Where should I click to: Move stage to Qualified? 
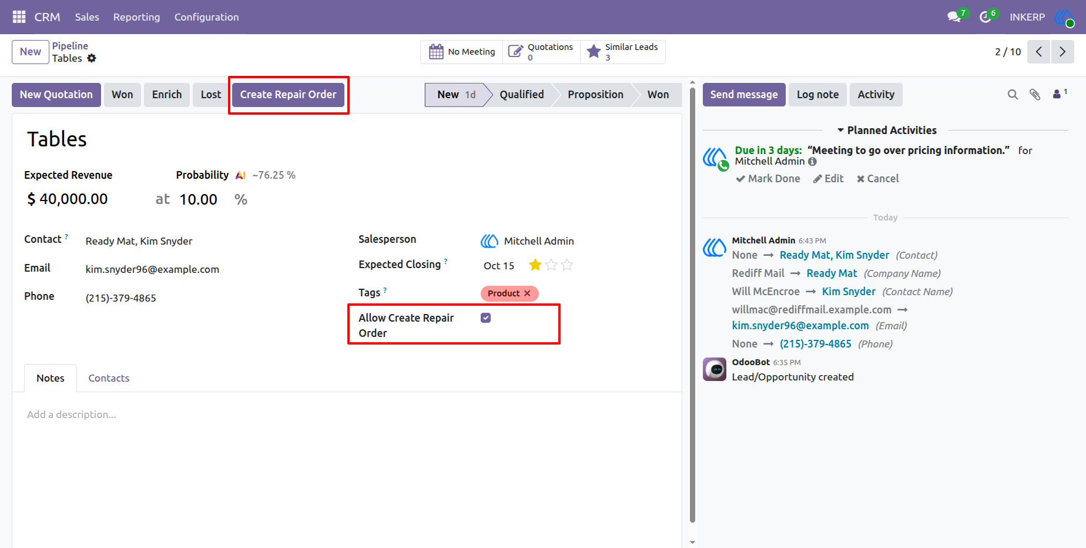521,95
